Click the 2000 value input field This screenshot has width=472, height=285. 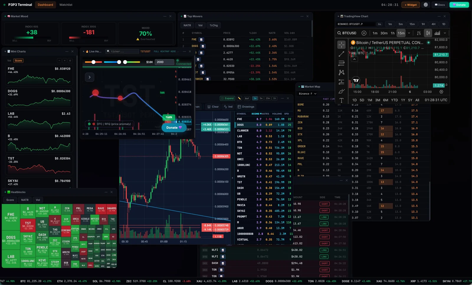165,62
